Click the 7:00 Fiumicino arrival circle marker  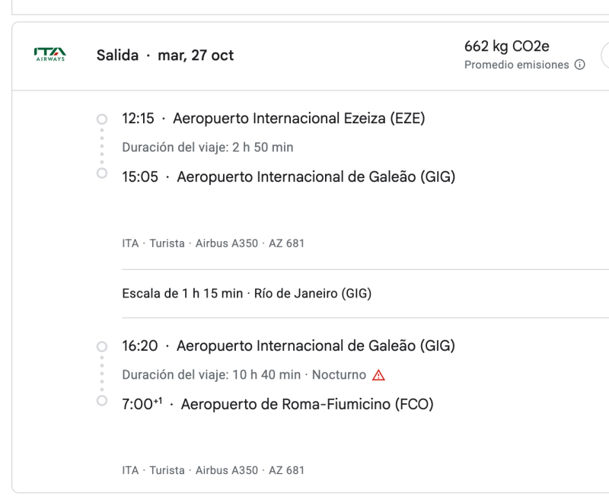coord(102,400)
